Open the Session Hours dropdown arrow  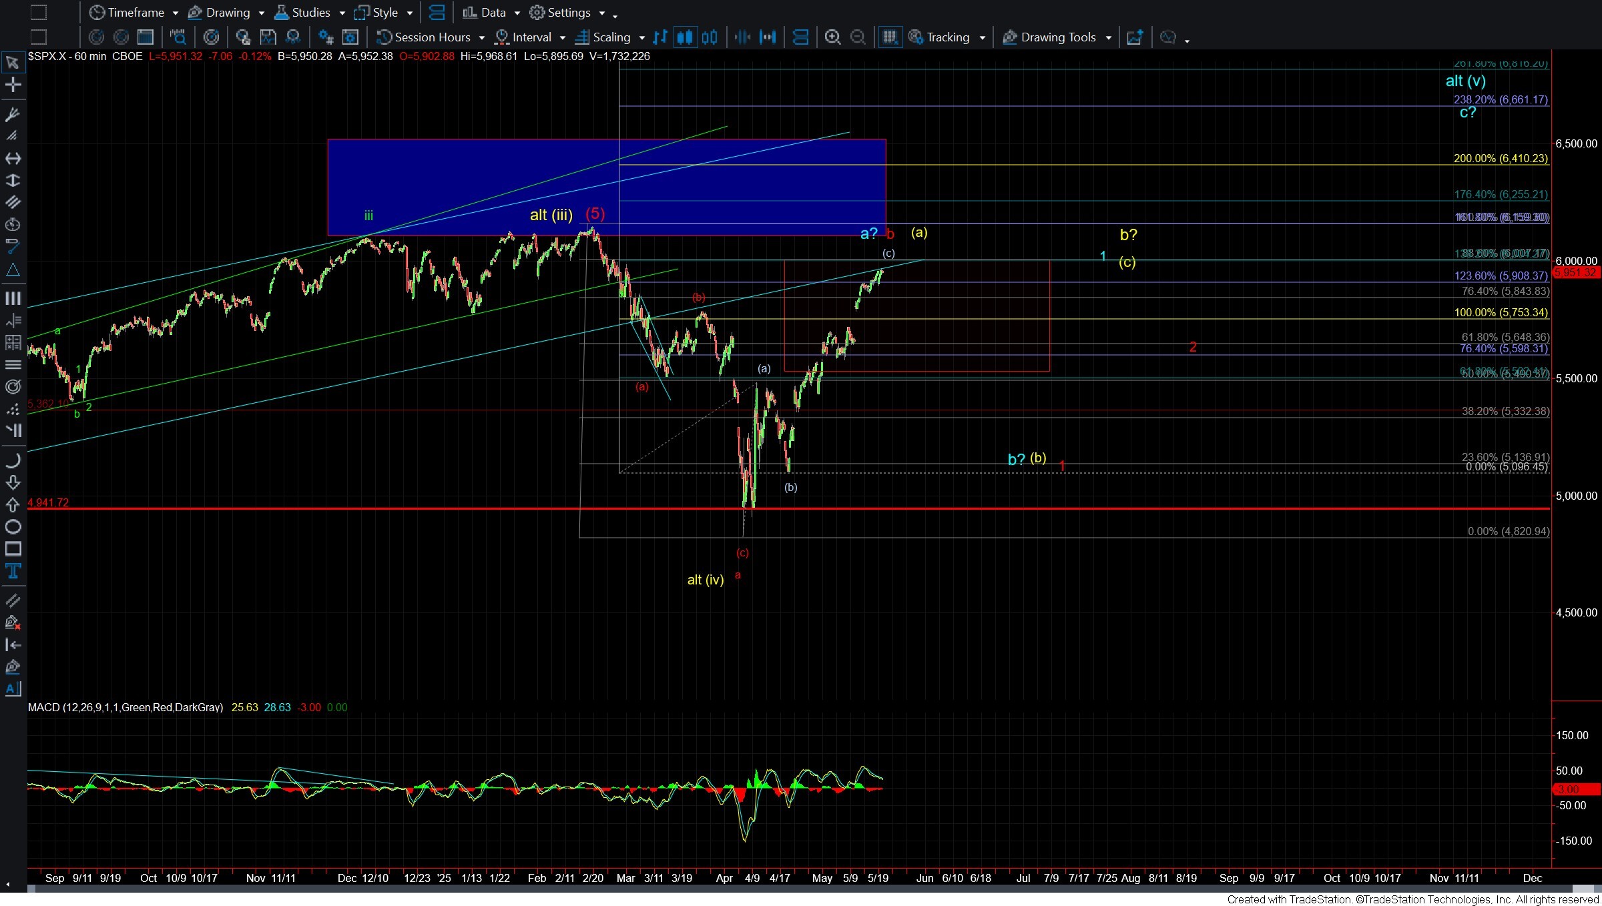[482, 38]
